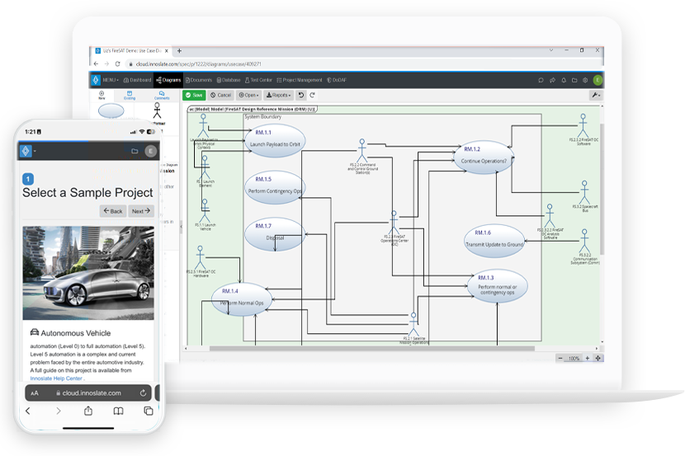Image resolution: width=685 pixels, height=456 pixels.
Task: Open the Reports dropdown
Action: [x=279, y=95]
